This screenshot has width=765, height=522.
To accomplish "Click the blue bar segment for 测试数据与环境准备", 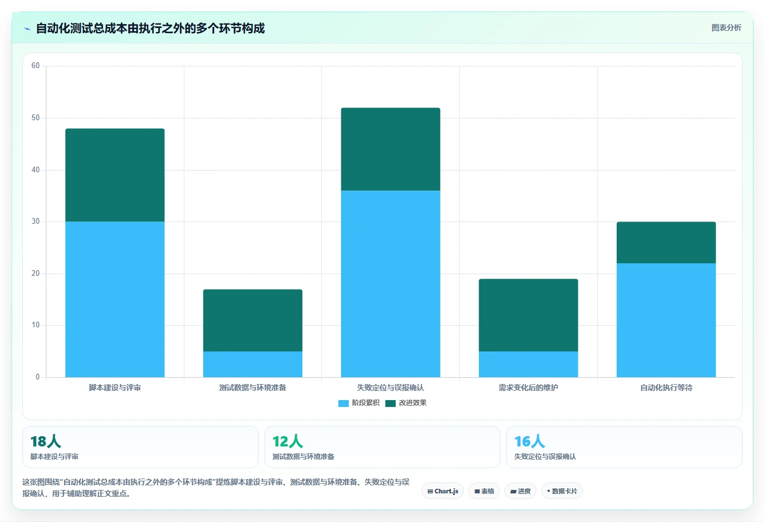I will pos(253,364).
